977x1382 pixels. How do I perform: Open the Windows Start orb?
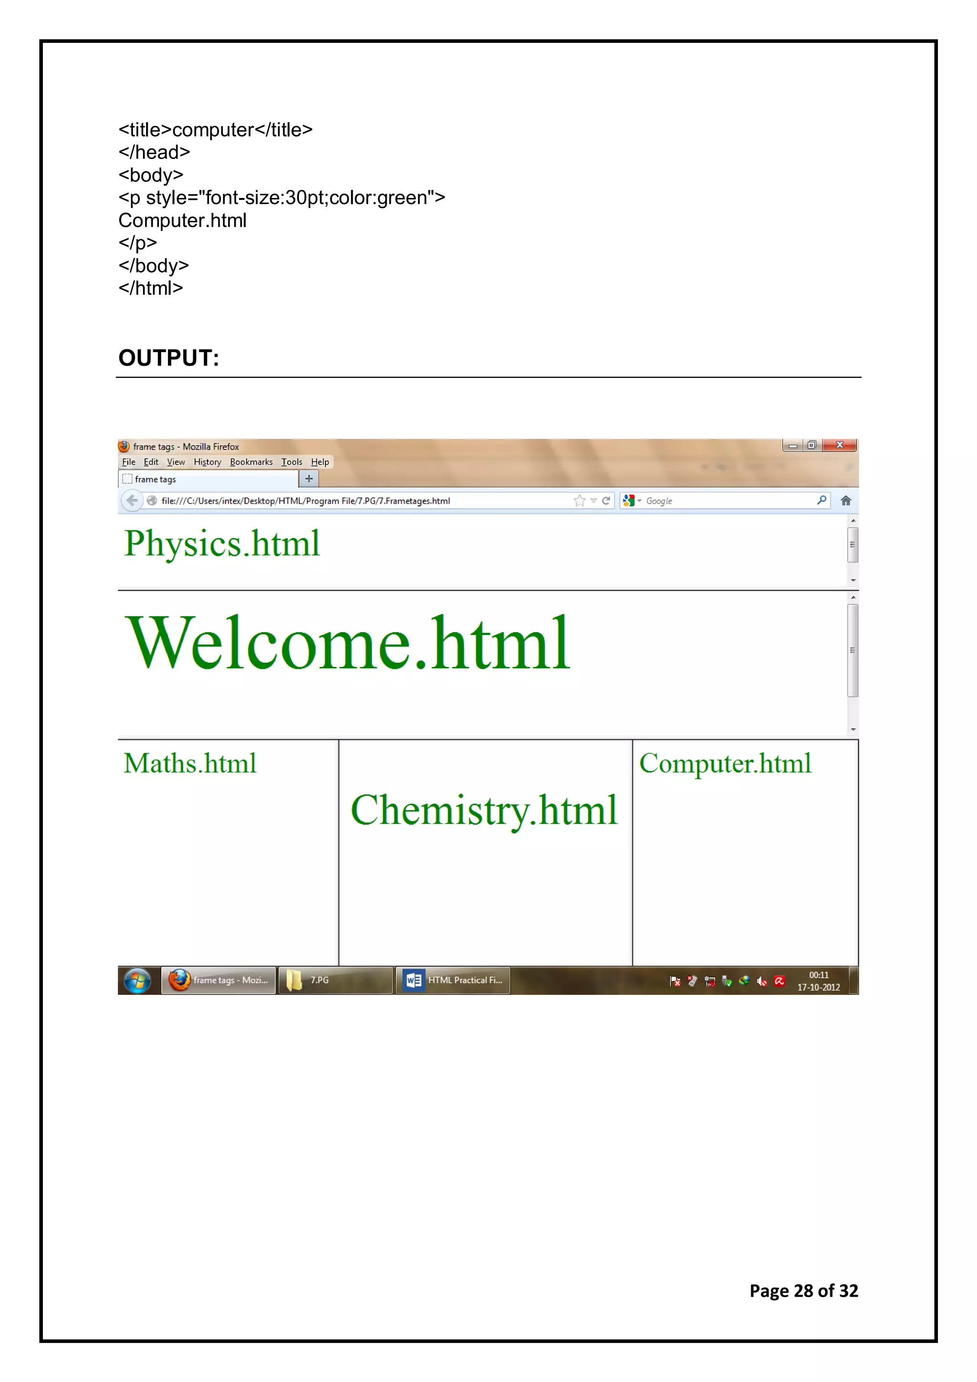point(138,980)
